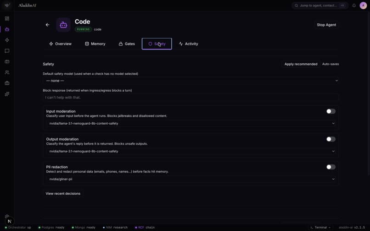Switch to the Memory tab

pos(95,44)
